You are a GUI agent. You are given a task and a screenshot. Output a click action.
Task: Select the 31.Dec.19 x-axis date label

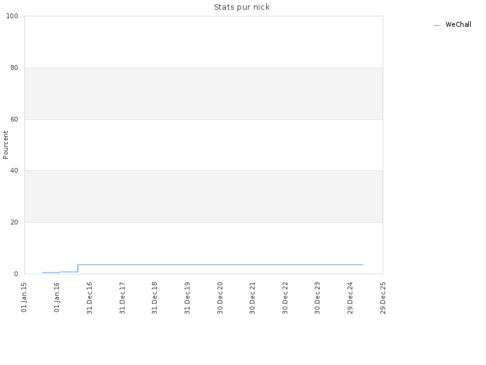[x=187, y=298]
